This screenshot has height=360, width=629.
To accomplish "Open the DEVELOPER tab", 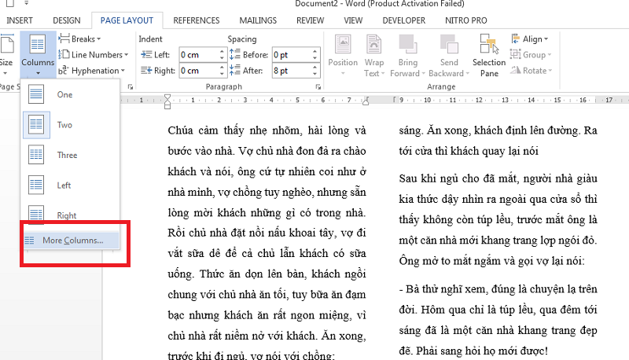I will point(403,20).
